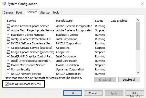Image resolution: width=146 pixels, height=98 pixels.
Task: Click the Enable all button
Action: (x=105, y=80)
